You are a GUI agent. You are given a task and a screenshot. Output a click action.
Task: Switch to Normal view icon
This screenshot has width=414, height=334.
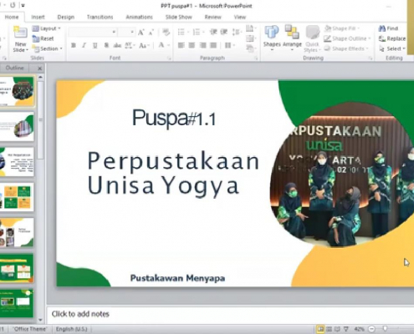click(x=320, y=329)
